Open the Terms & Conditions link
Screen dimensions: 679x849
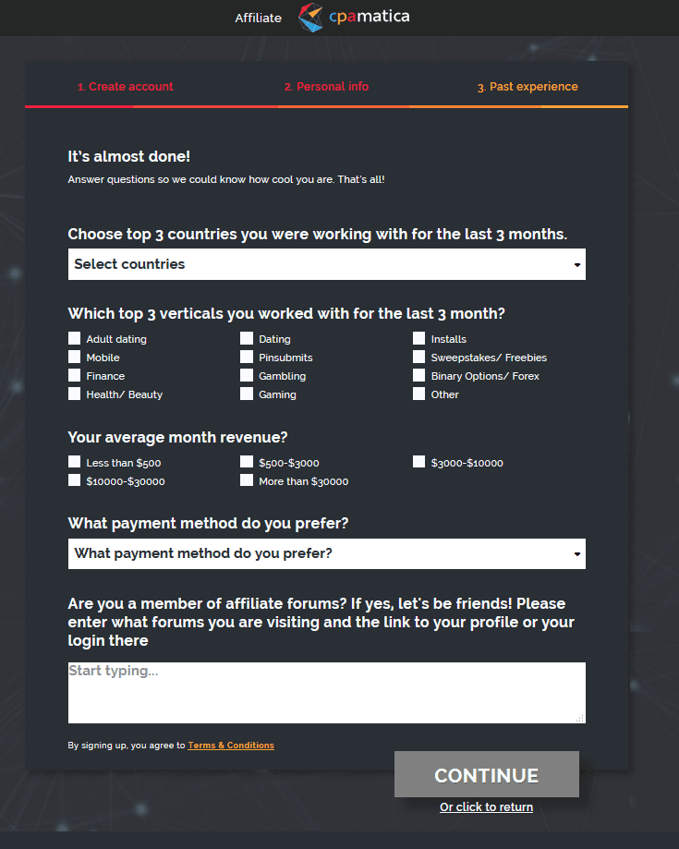(x=230, y=745)
